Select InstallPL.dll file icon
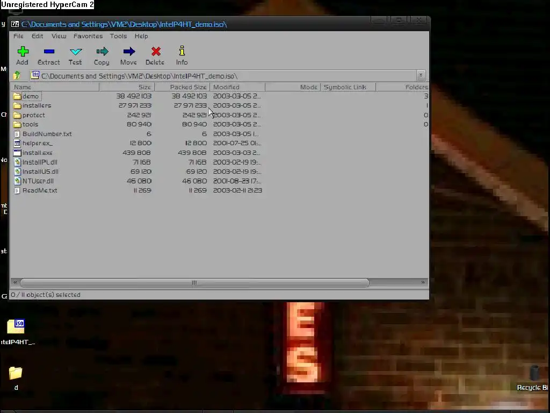 click(x=17, y=162)
